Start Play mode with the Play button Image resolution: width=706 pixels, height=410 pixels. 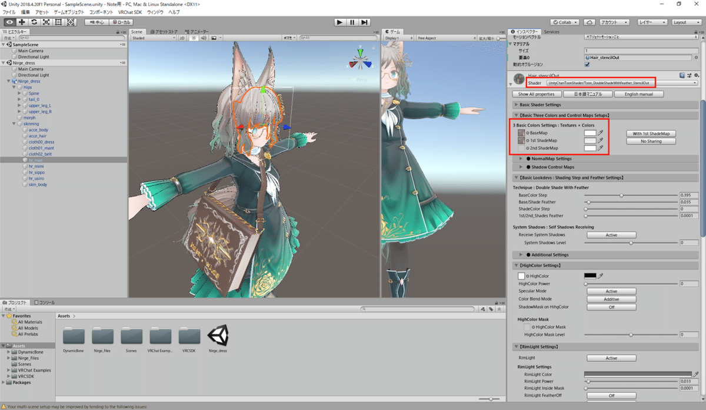click(339, 22)
